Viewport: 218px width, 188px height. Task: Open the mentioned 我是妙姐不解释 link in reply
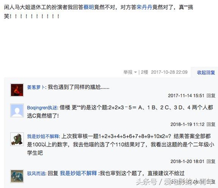tap(78, 173)
